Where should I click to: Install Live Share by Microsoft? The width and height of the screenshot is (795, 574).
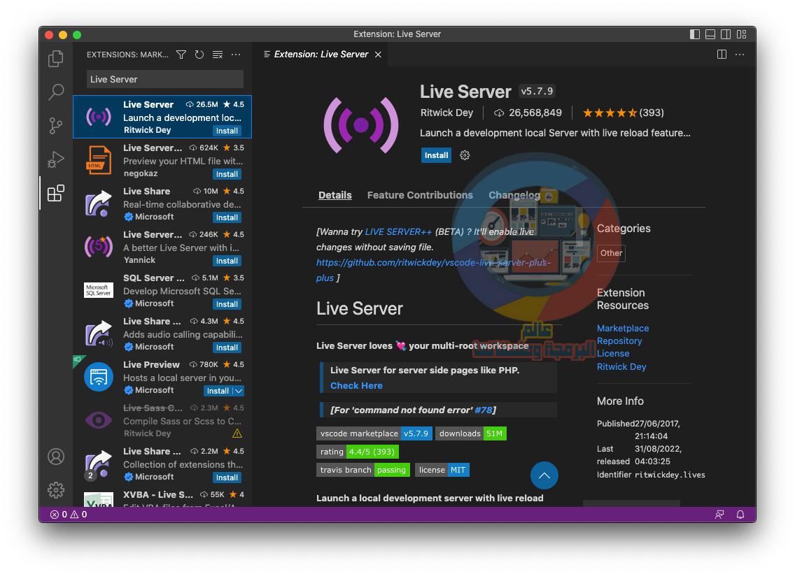227,217
